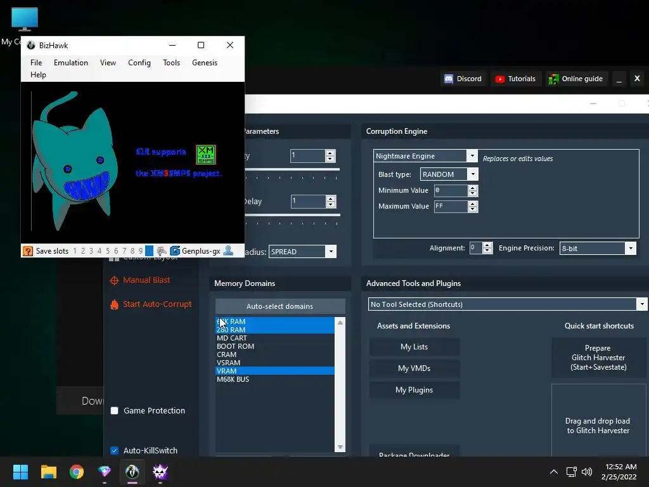649x487 pixels.
Task: Click the BizHawk title bar logo icon
Action: point(31,45)
